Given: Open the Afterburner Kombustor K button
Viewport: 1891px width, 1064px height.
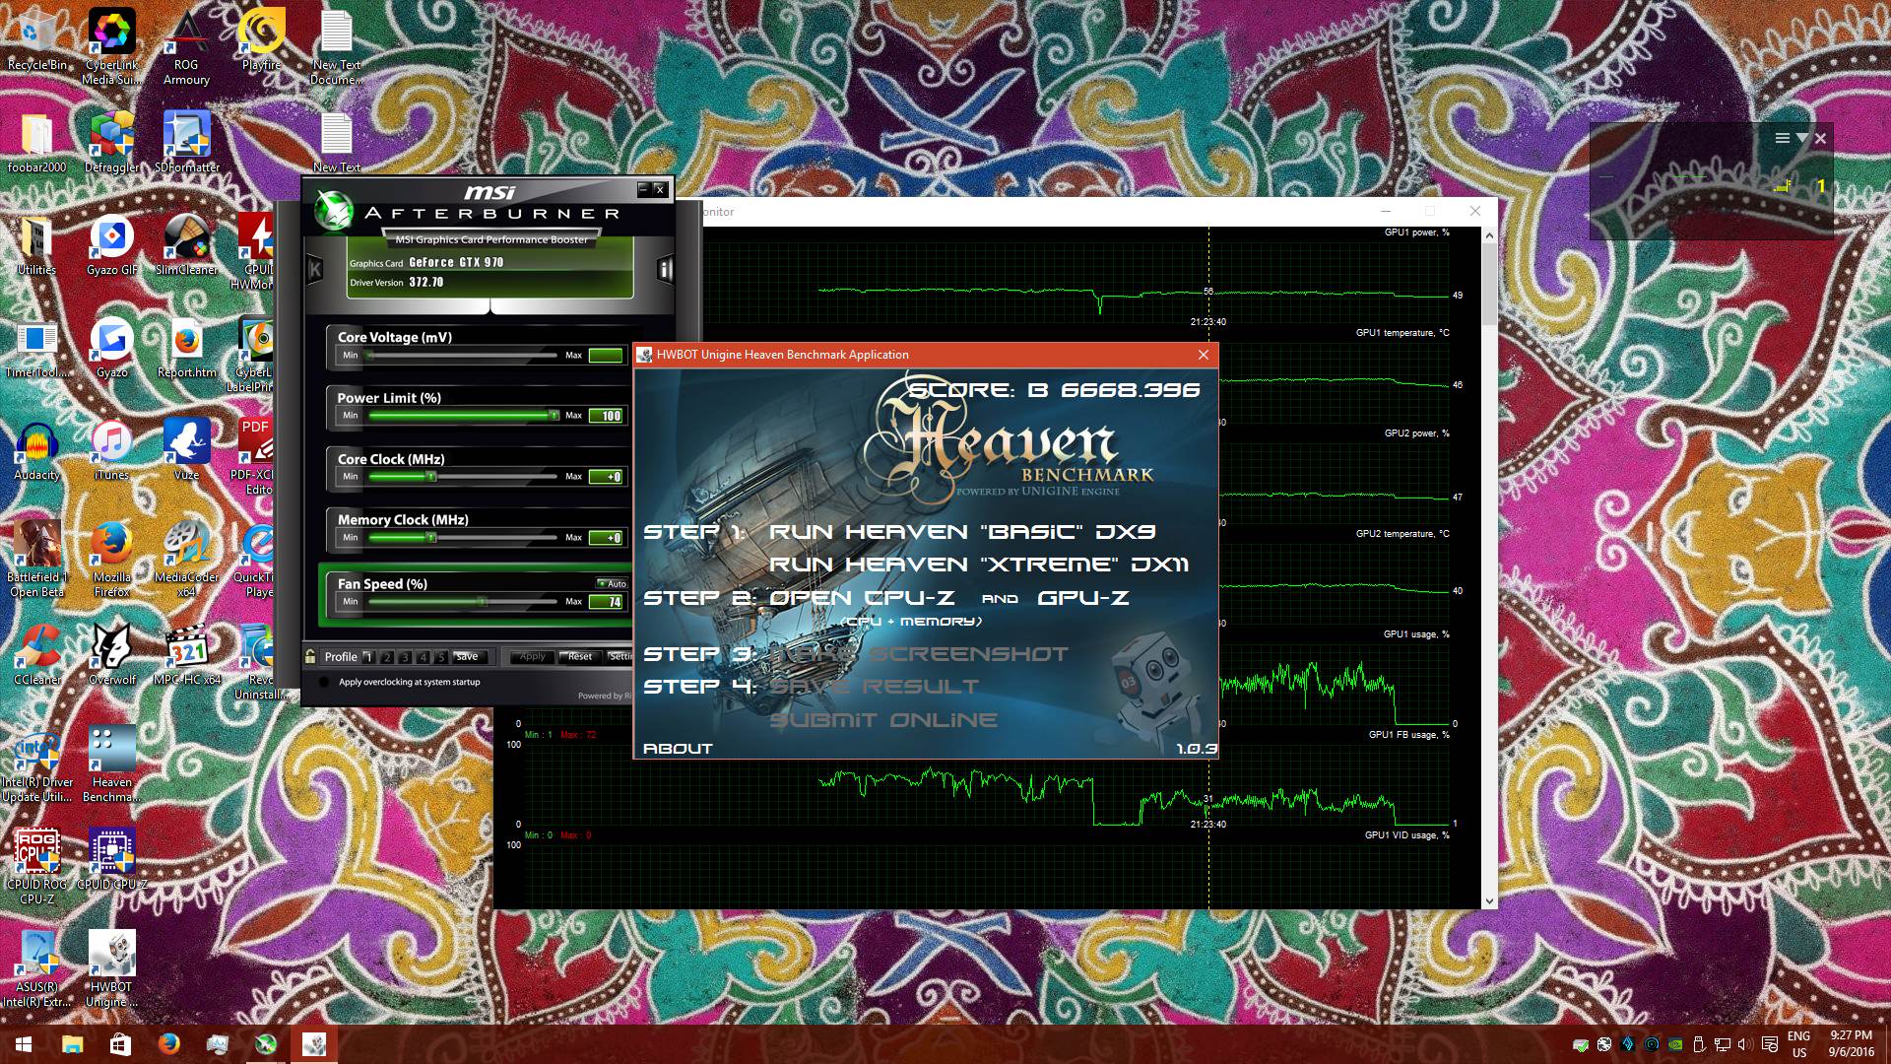Looking at the screenshot, I should point(315,268).
